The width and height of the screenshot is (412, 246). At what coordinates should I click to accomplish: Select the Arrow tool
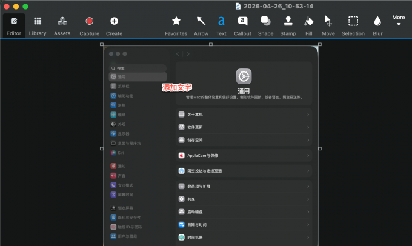201,26
